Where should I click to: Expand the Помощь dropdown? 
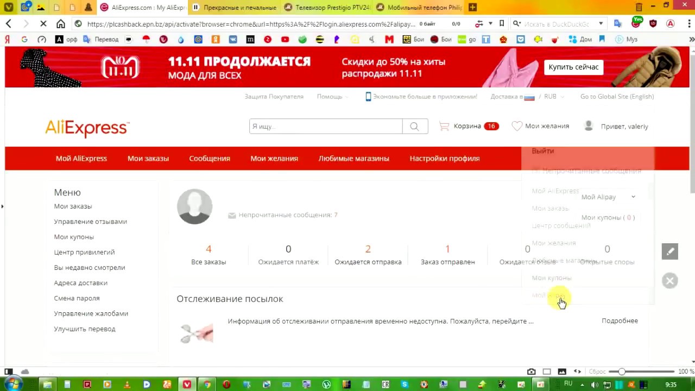[x=332, y=97]
